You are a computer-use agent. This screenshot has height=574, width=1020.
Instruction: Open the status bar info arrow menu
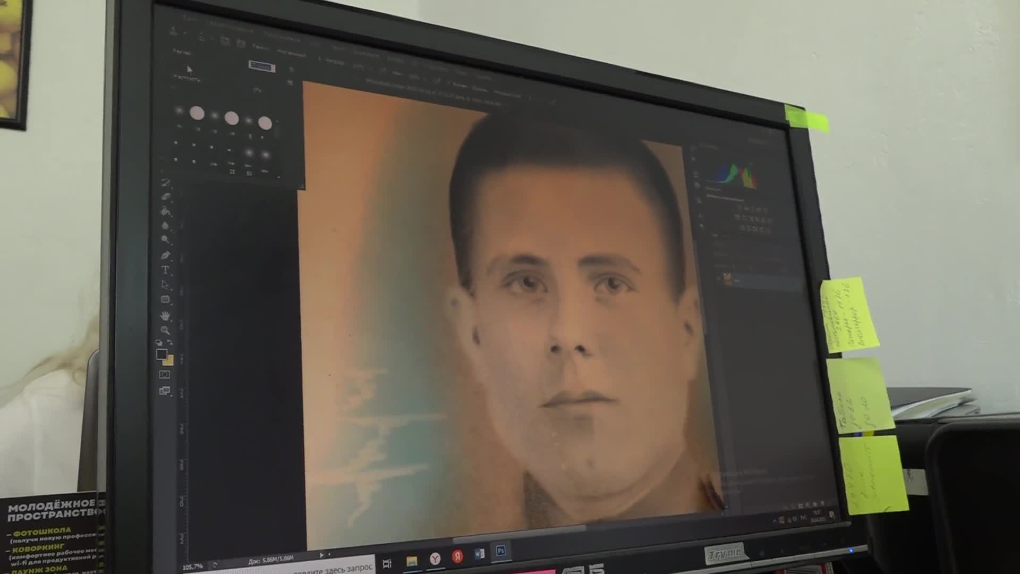click(322, 555)
